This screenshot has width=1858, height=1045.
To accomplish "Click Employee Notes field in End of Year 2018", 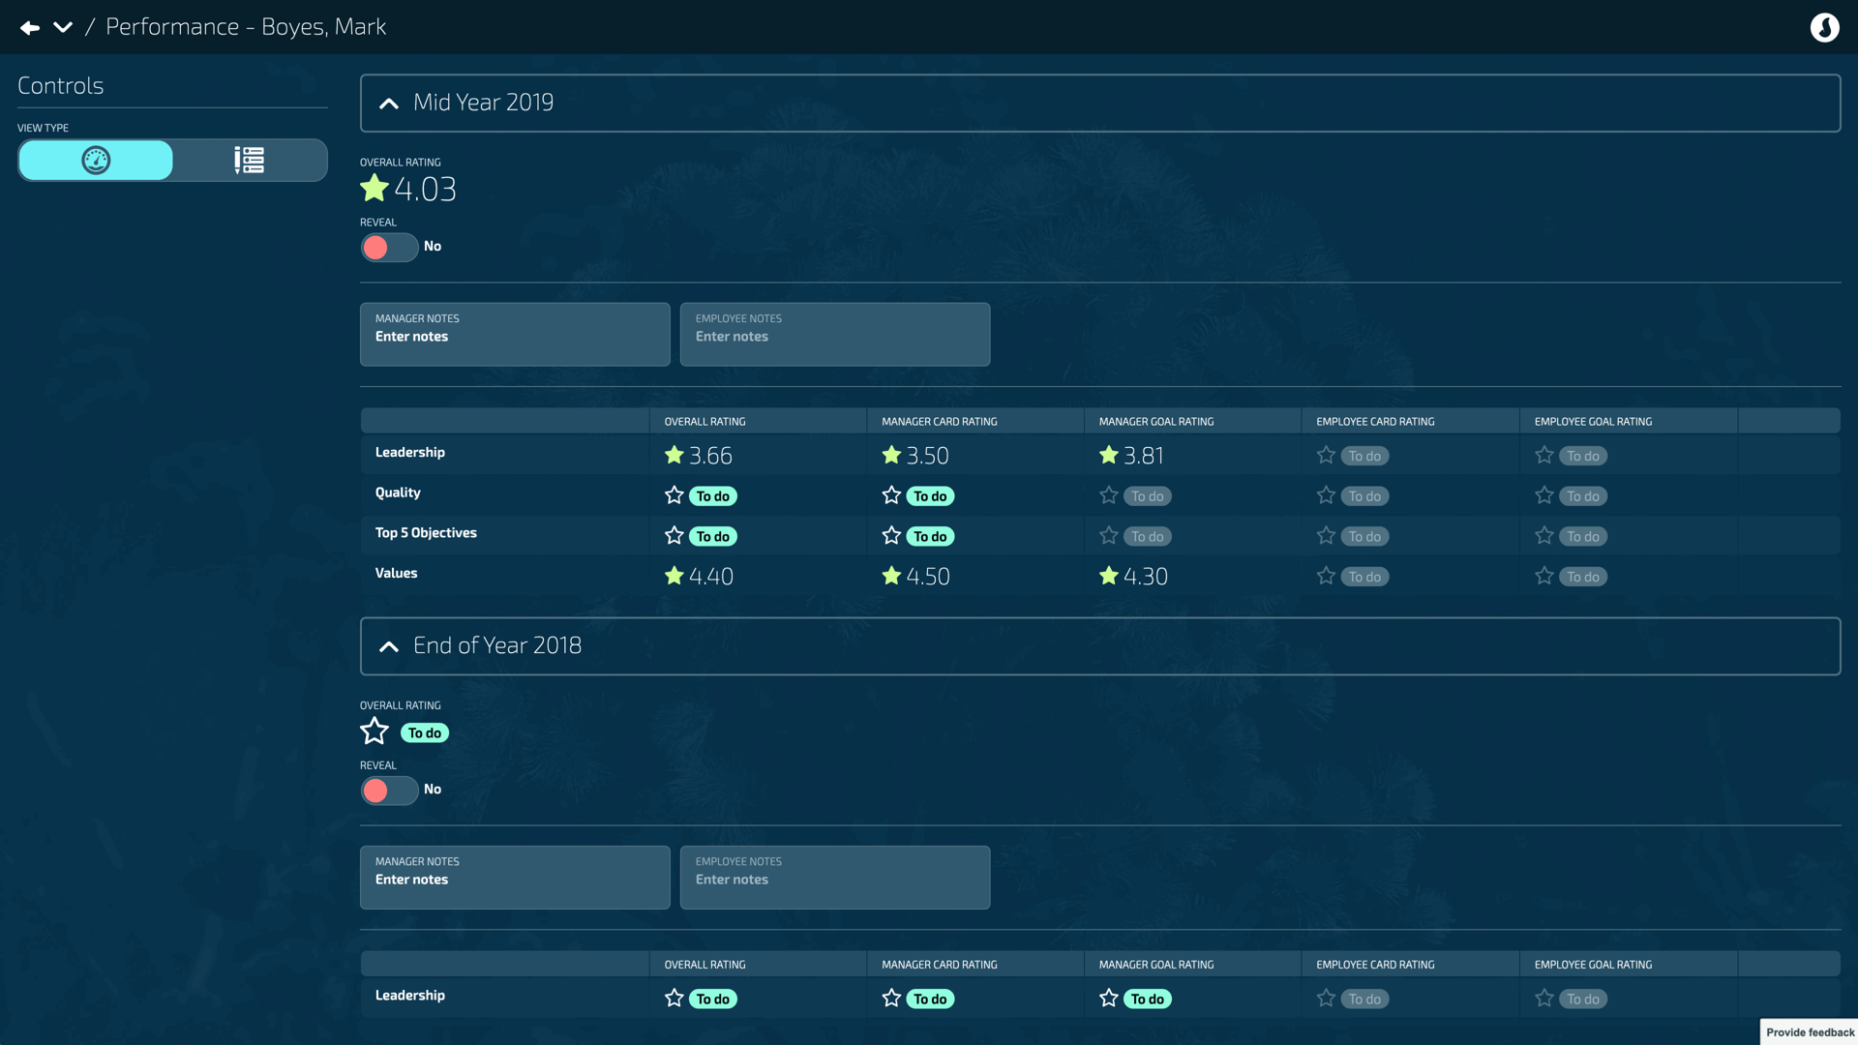I will coord(834,878).
